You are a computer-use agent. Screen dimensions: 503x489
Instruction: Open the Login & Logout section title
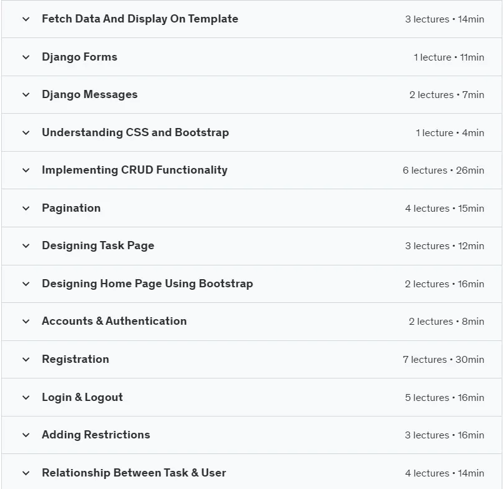coord(82,397)
